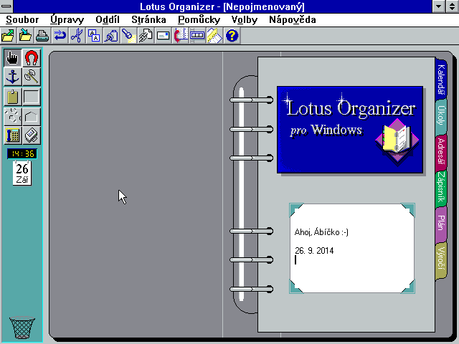Select the hand pointer tool
Viewport: 459px width, 344px height.
pos(13,57)
